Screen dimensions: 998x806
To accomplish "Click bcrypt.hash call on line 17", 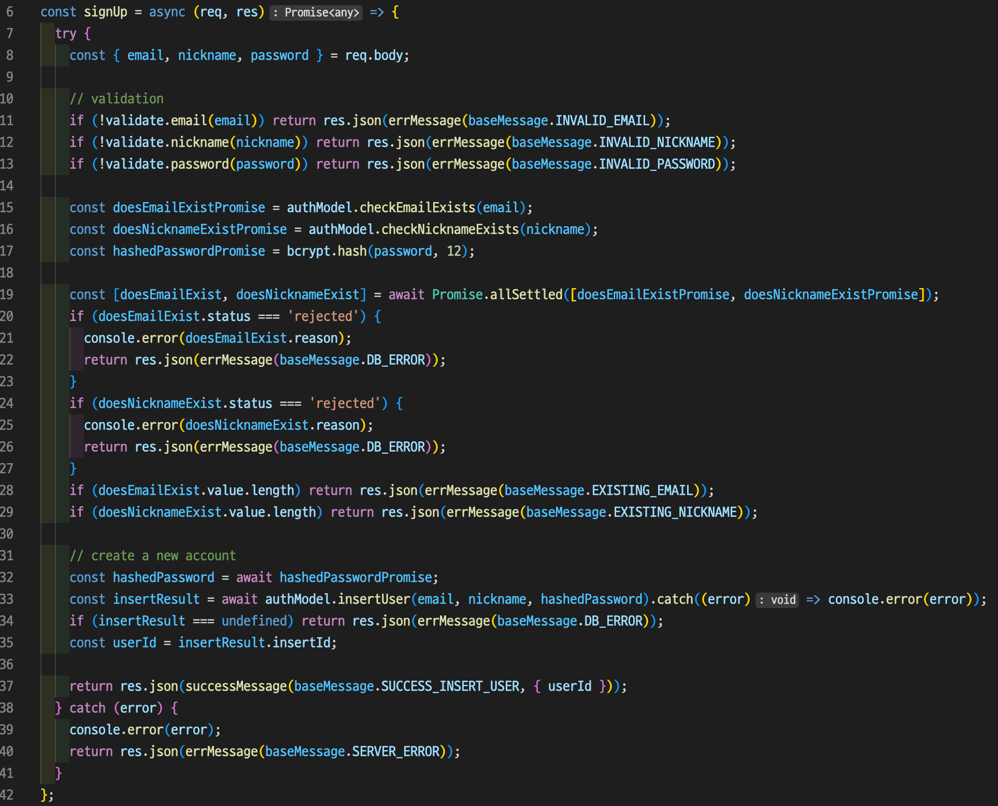I will click(x=326, y=251).
